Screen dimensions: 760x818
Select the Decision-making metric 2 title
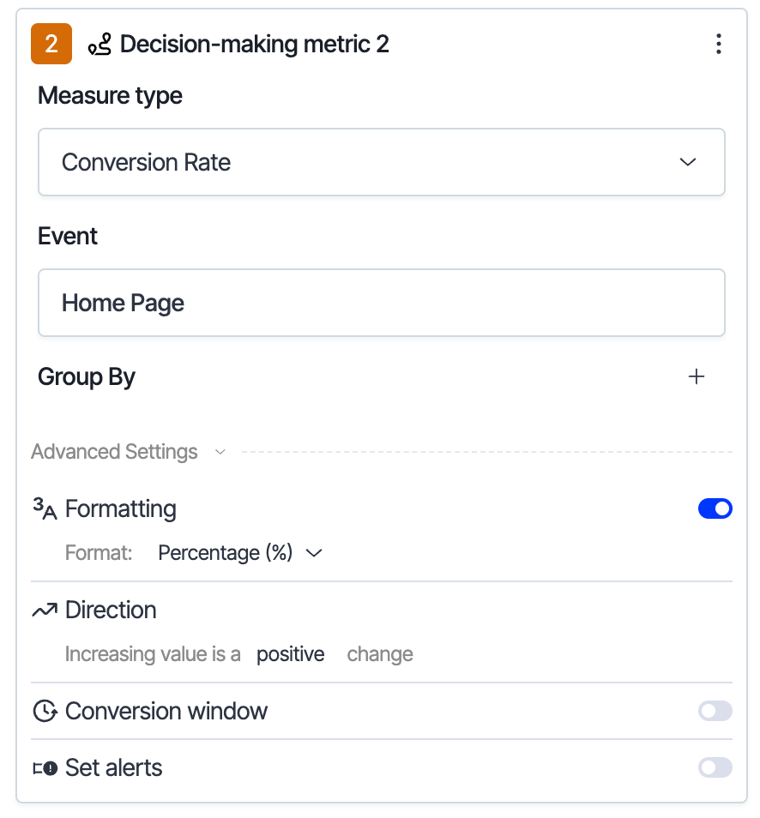click(255, 44)
